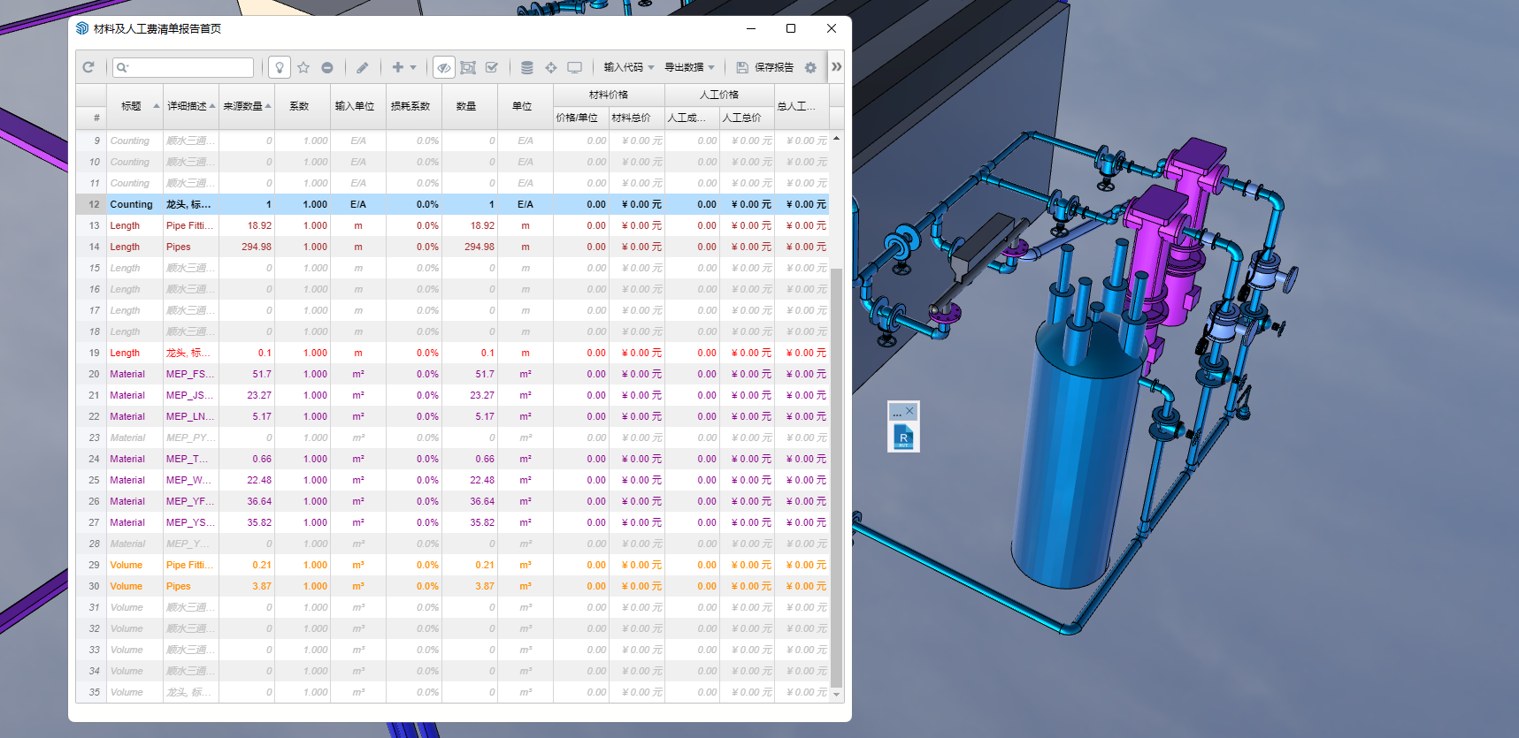Expand the 输入代码 dropdown

coord(629,67)
